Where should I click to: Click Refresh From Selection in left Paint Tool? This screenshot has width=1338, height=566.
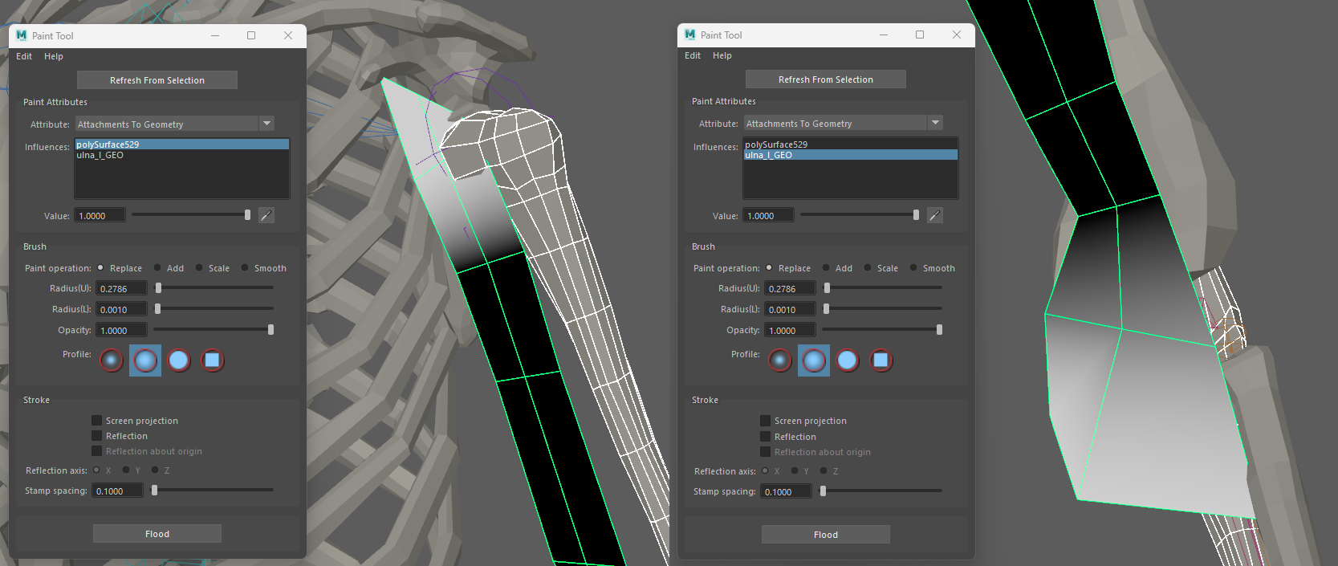[157, 80]
